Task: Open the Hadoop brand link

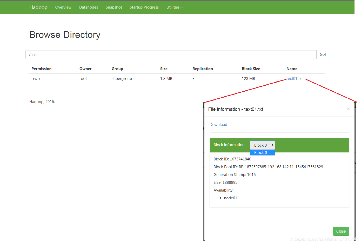Action: [38, 7]
